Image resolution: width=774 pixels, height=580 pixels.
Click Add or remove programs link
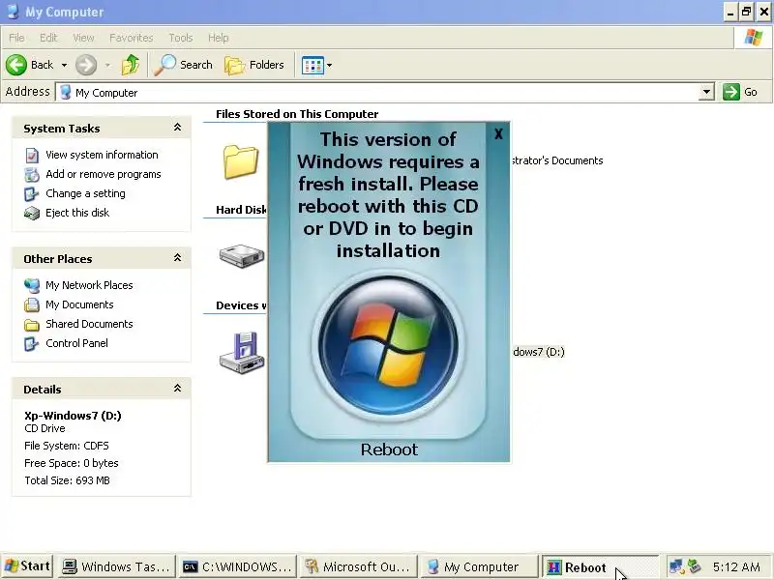104,174
